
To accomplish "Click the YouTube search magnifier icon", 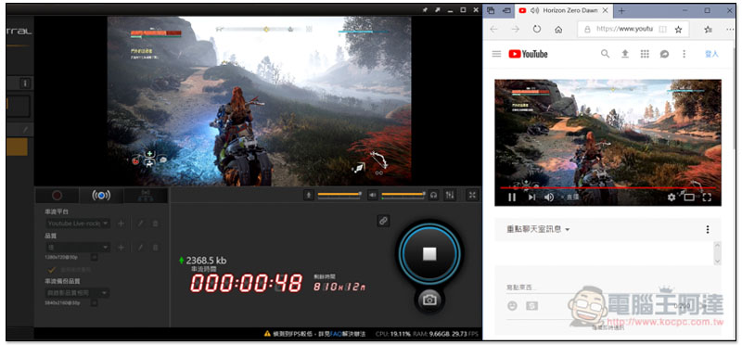I will [x=606, y=54].
